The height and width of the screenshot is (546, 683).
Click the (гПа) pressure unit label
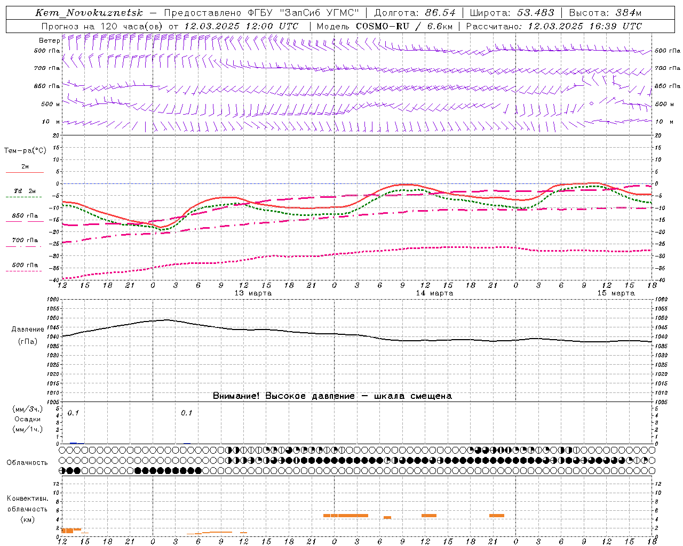click(27, 342)
